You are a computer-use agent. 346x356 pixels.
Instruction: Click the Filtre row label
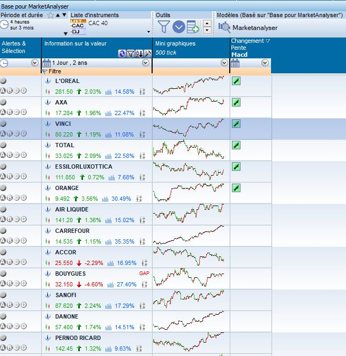point(55,71)
